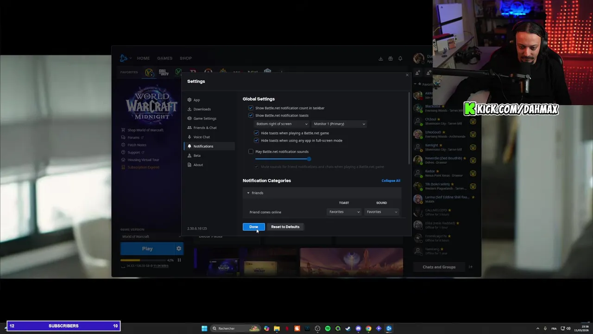
Task: Toggle Hide toasts when playing a Battle.net game
Action: point(256,133)
